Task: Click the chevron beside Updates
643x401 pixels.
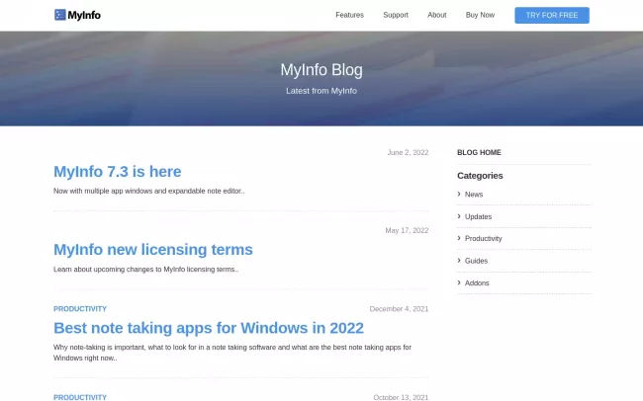Action: coord(459,216)
